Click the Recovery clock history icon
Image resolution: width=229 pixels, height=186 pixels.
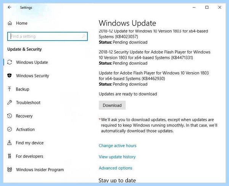pyautogui.click(x=10, y=116)
